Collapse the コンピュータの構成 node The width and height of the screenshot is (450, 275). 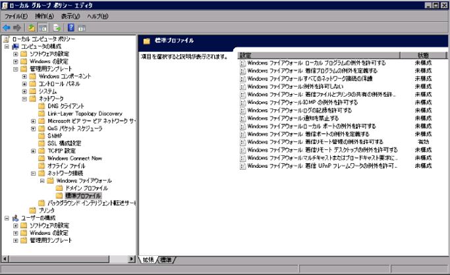tap(7, 47)
